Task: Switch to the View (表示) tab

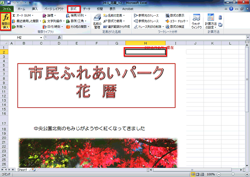Action: pos(112,9)
